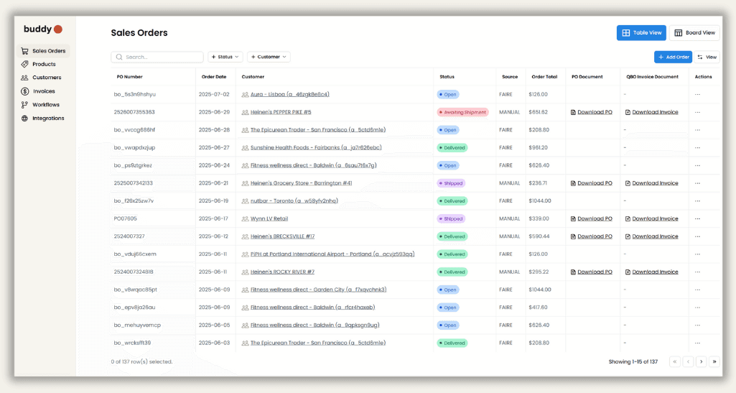Download Invoice for Wynn LV Retail
Screen dimensions: 736x393
pos(651,219)
